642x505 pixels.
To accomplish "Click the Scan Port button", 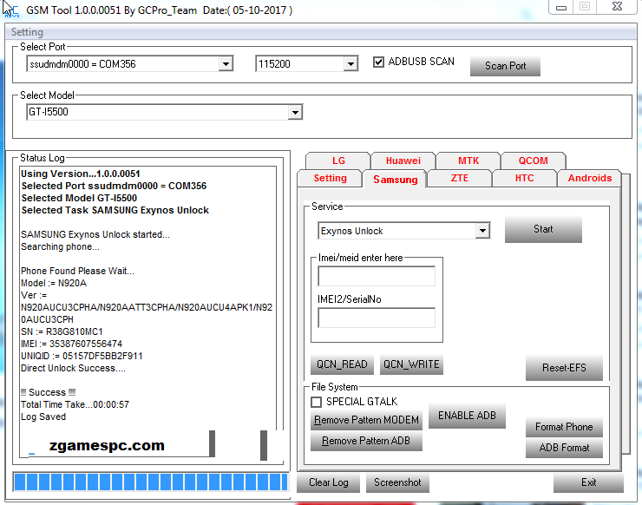I will pos(505,66).
